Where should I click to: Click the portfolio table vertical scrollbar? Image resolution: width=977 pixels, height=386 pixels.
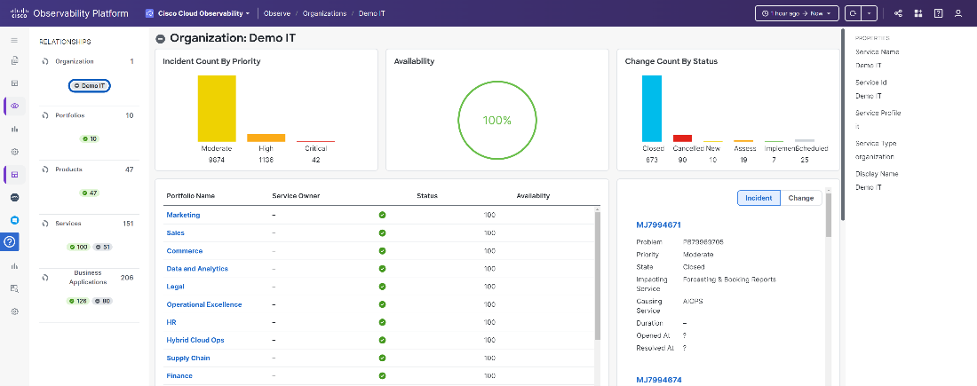[x=597, y=275]
